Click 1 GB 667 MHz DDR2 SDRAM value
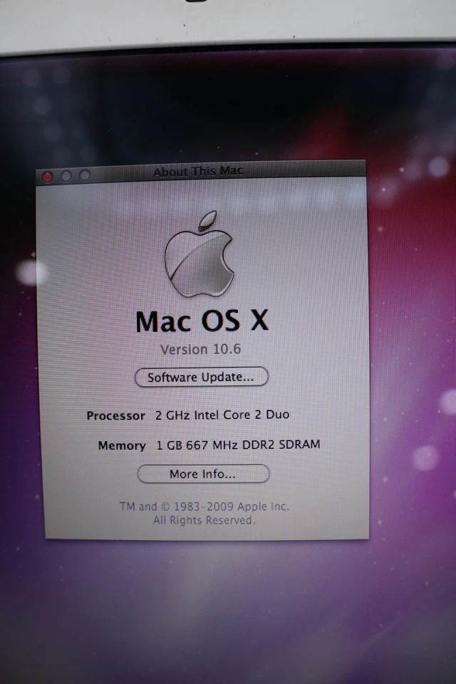Viewport: 456px width, 684px height. (238, 445)
